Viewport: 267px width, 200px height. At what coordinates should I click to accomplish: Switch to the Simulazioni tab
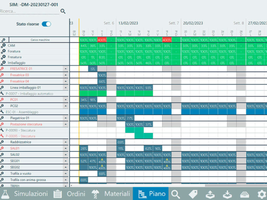pos(25,194)
